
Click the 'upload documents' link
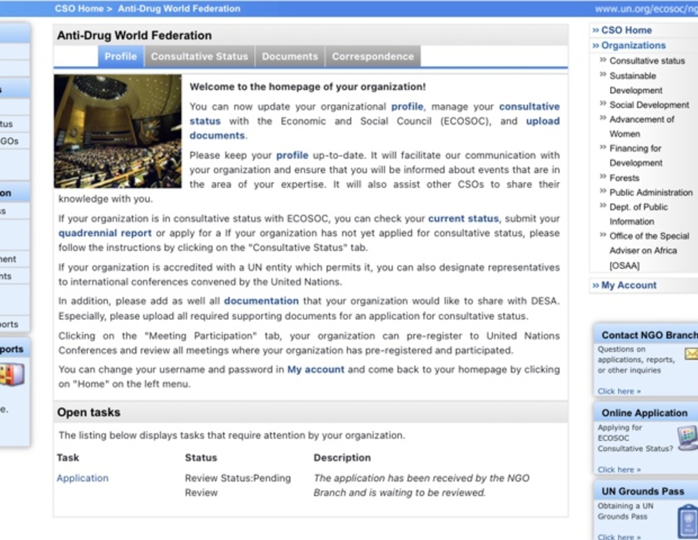(x=542, y=121)
